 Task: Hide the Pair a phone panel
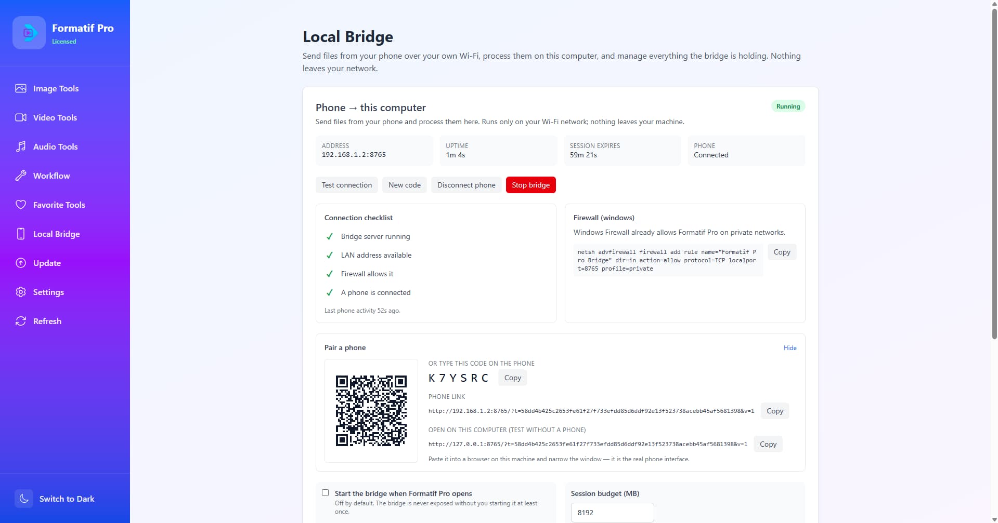click(x=790, y=348)
